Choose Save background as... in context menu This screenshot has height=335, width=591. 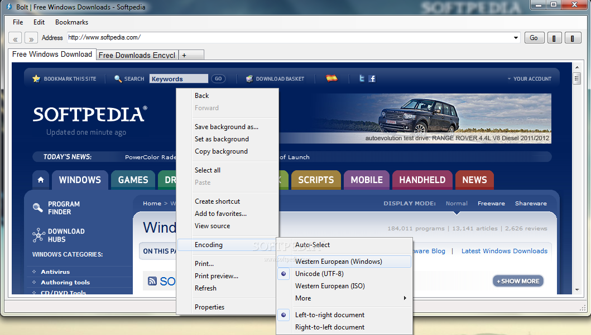[227, 127]
